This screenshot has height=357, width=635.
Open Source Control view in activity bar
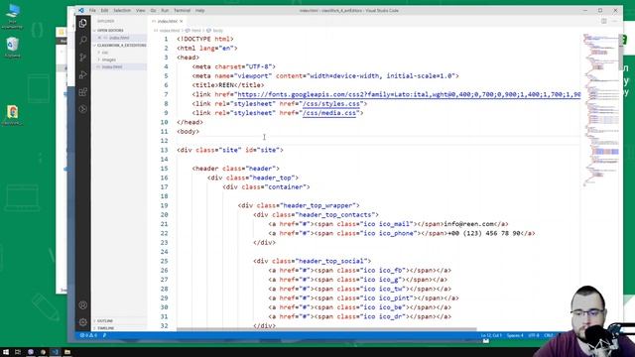83,58
